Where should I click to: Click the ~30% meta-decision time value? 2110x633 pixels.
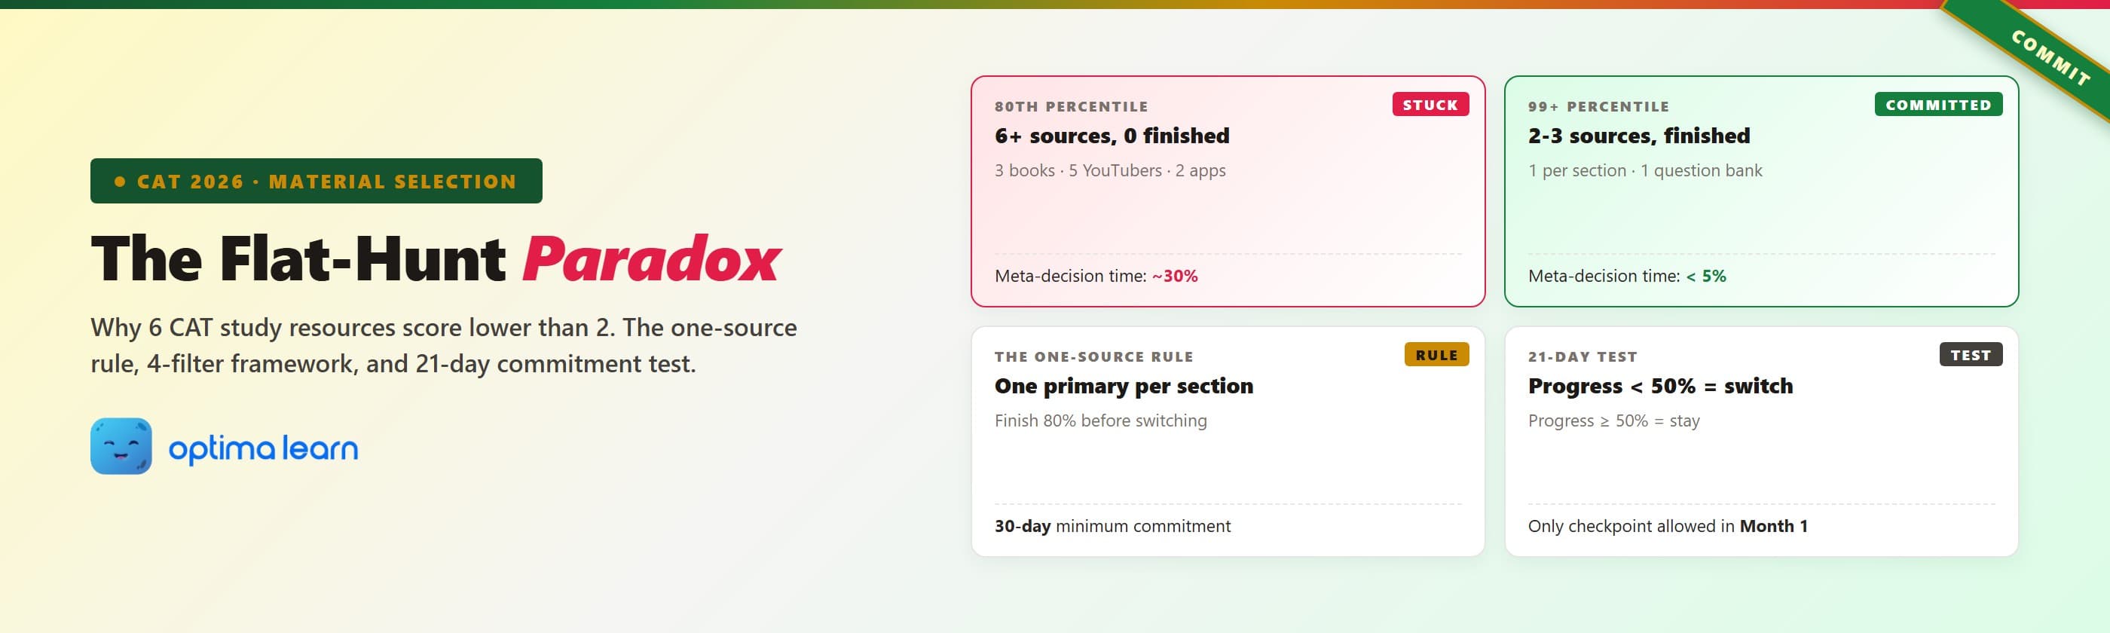pos(1175,276)
